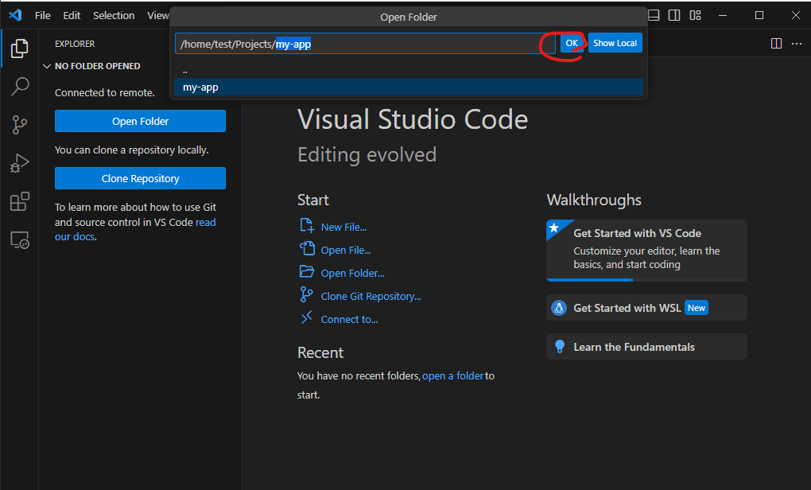Confirm the folder path with OK
The image size is (811, 490).
572,43
